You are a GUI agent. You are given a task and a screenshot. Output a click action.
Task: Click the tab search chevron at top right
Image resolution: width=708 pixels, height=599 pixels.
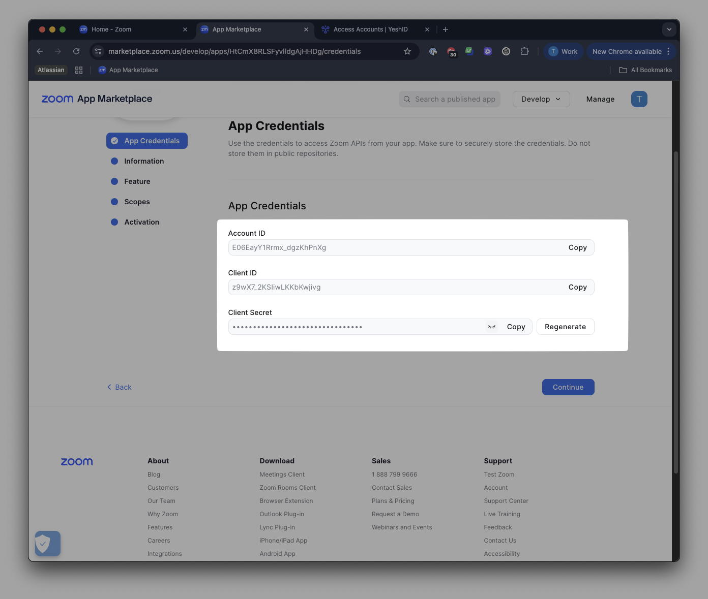tap(669, 29)
